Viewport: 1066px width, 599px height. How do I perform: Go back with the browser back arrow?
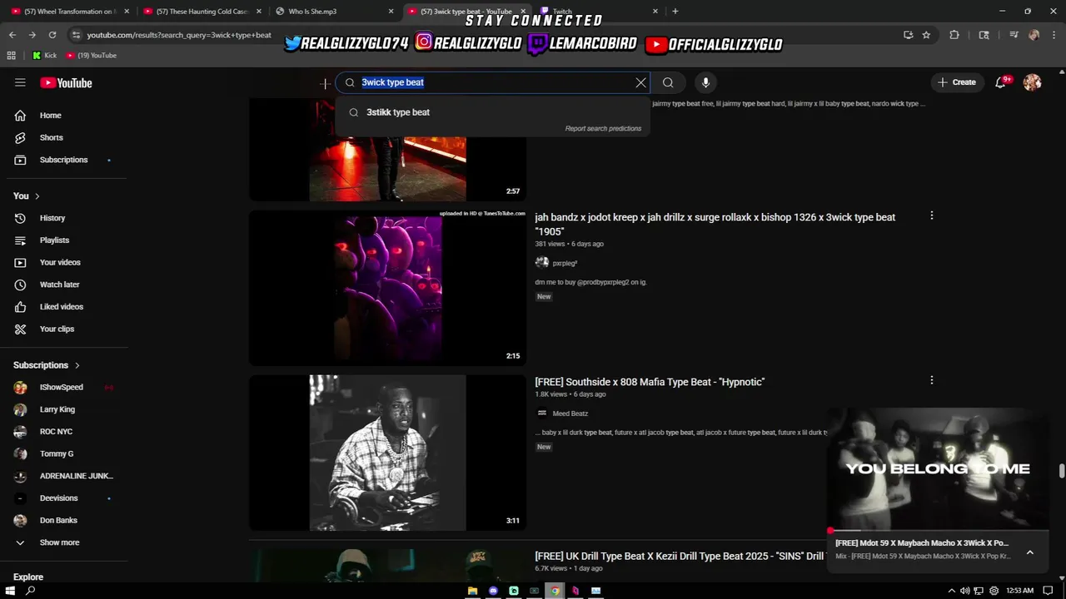12,35
